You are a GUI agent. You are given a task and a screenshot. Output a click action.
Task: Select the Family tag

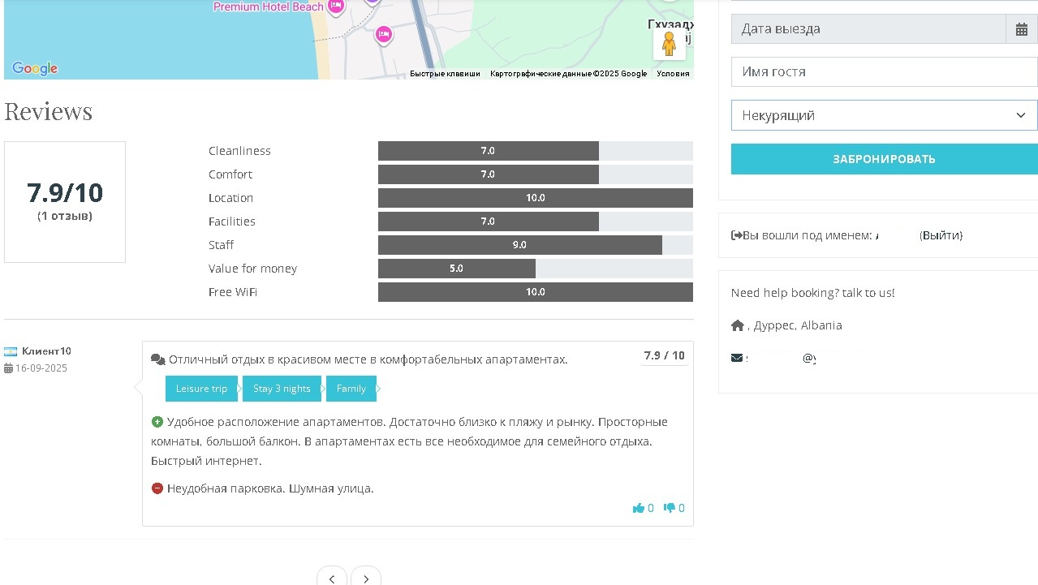pos(351,389)
